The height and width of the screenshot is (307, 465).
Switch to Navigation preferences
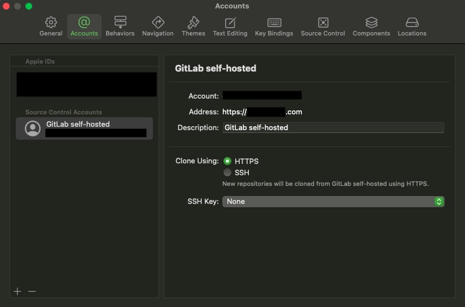point(157,26)
